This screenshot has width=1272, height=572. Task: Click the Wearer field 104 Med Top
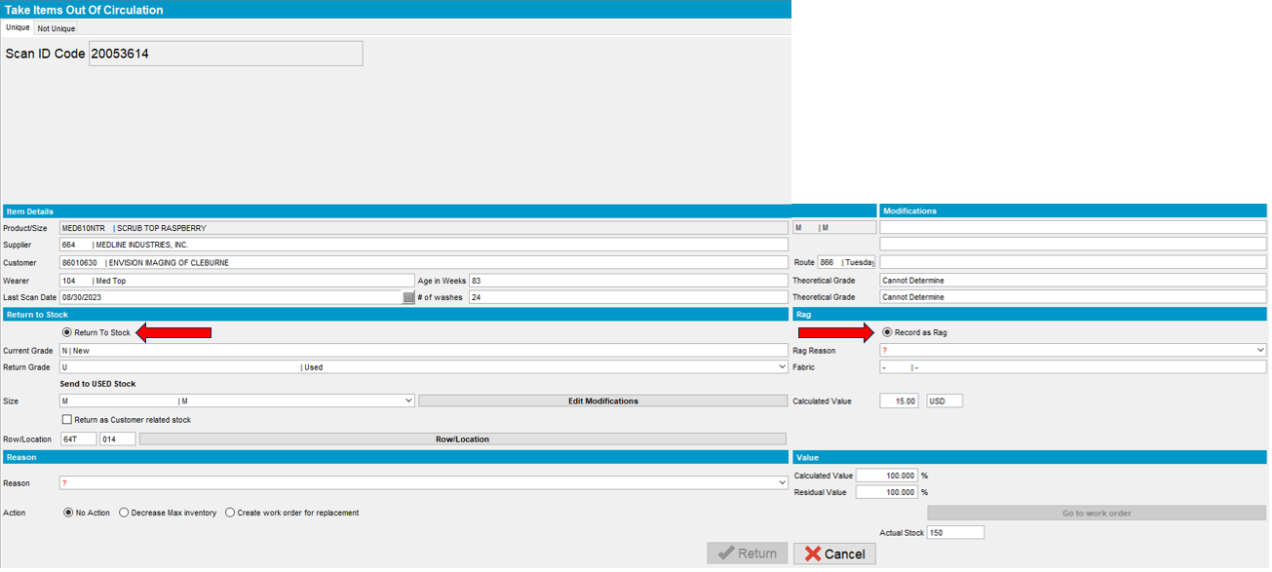(x=237, y=281)
